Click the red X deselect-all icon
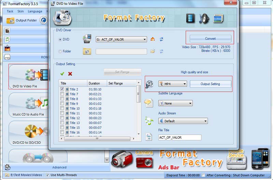The width and height of the screenshot is (273, 180). coord(70,73)
